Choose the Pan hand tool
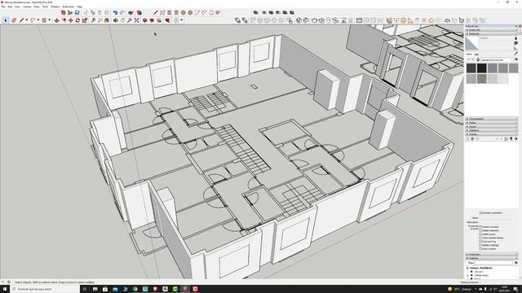The width and height of the screenshot is (522, 293). (122, 20)
